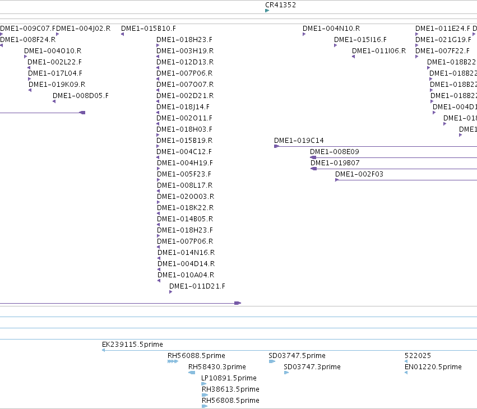Click the DME1-019C14 clone label

point(299,141)
